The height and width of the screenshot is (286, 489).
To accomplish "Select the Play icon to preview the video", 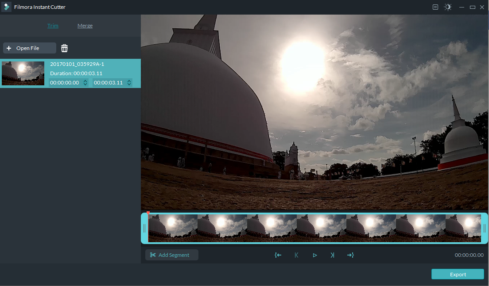I will [x=314, y=255].
